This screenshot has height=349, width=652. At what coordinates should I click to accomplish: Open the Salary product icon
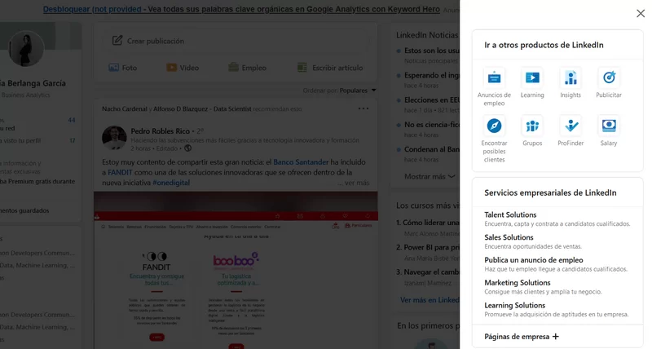pyautogui.click(x=609, y=126)
